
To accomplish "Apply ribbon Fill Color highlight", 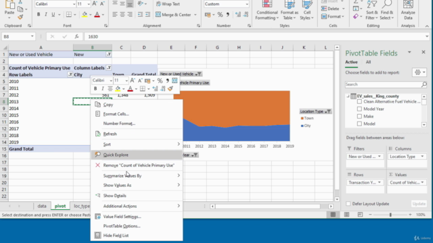I will (x=85, y=15).
